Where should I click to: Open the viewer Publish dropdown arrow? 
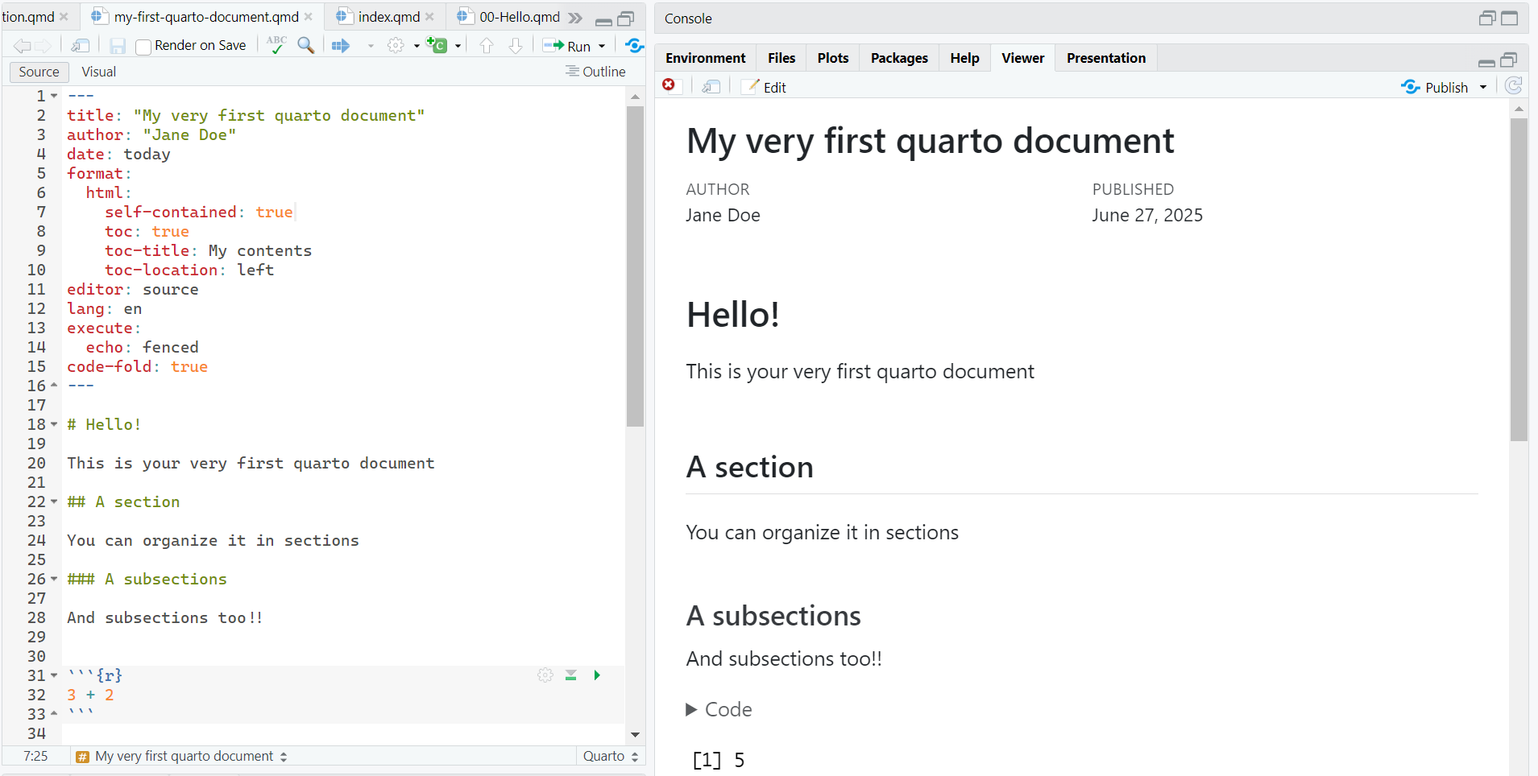pos(1483,87)
